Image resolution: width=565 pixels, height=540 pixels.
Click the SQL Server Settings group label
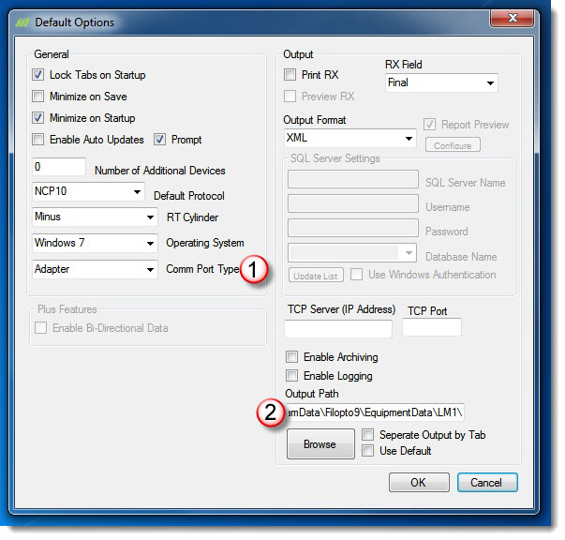pos(335,158)
